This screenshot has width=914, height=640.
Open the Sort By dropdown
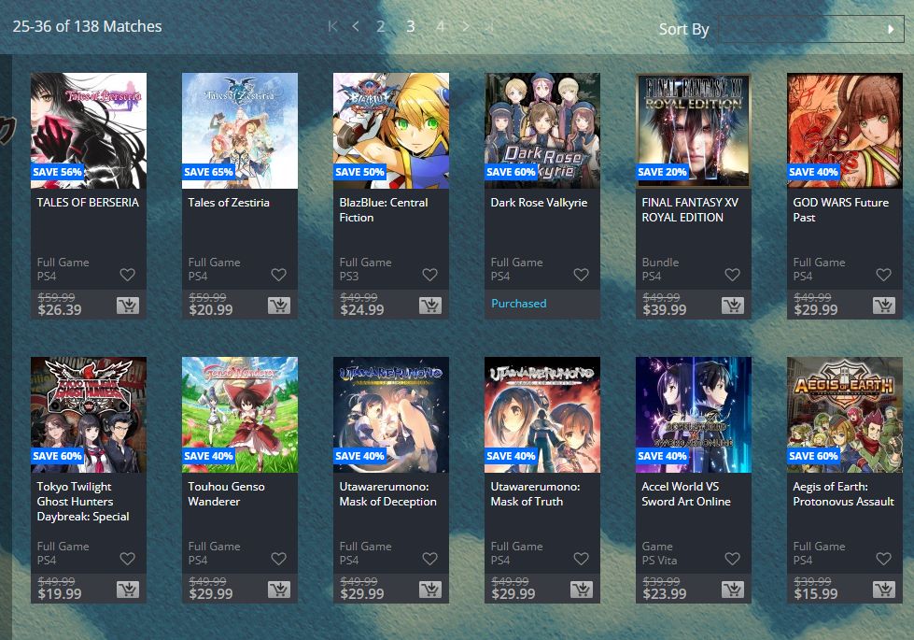[810, 29]
